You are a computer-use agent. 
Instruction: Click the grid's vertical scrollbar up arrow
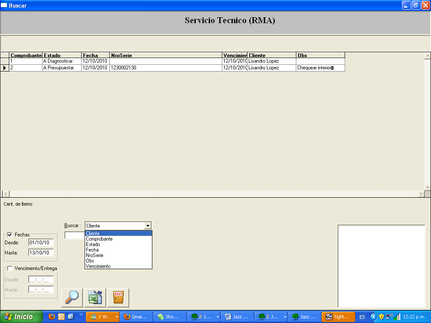pyautogui.click(x=428, y=56)
